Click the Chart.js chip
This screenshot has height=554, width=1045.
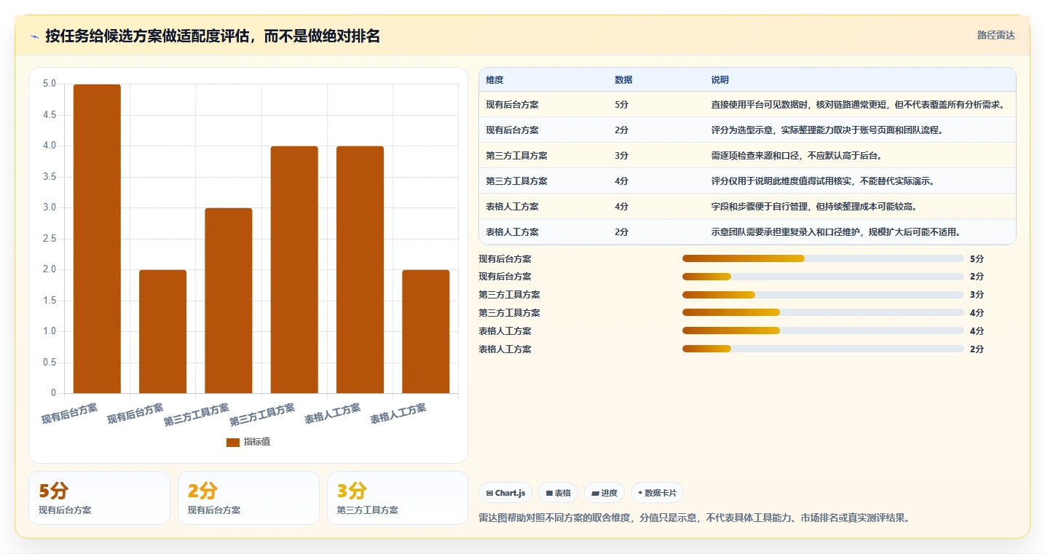point(505,493)
